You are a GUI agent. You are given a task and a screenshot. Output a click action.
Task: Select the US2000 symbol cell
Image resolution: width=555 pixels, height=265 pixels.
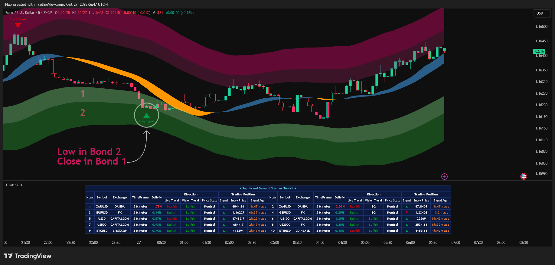click(285, 225)
